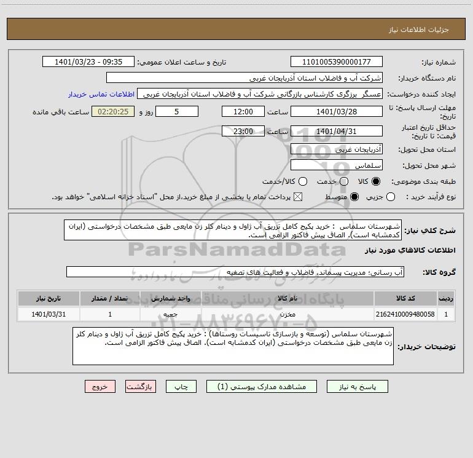Click the جزئیات اطلاعات نیاز header title

pyautogui.click(x=418, y=30)
